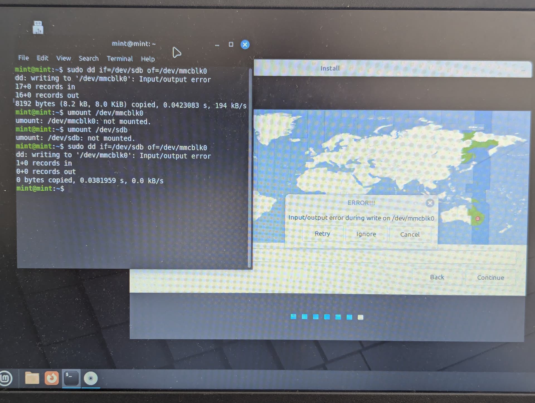Click Retry in the error dialog
The width and height of the screenshot is (535, 403).
(322, 234)
